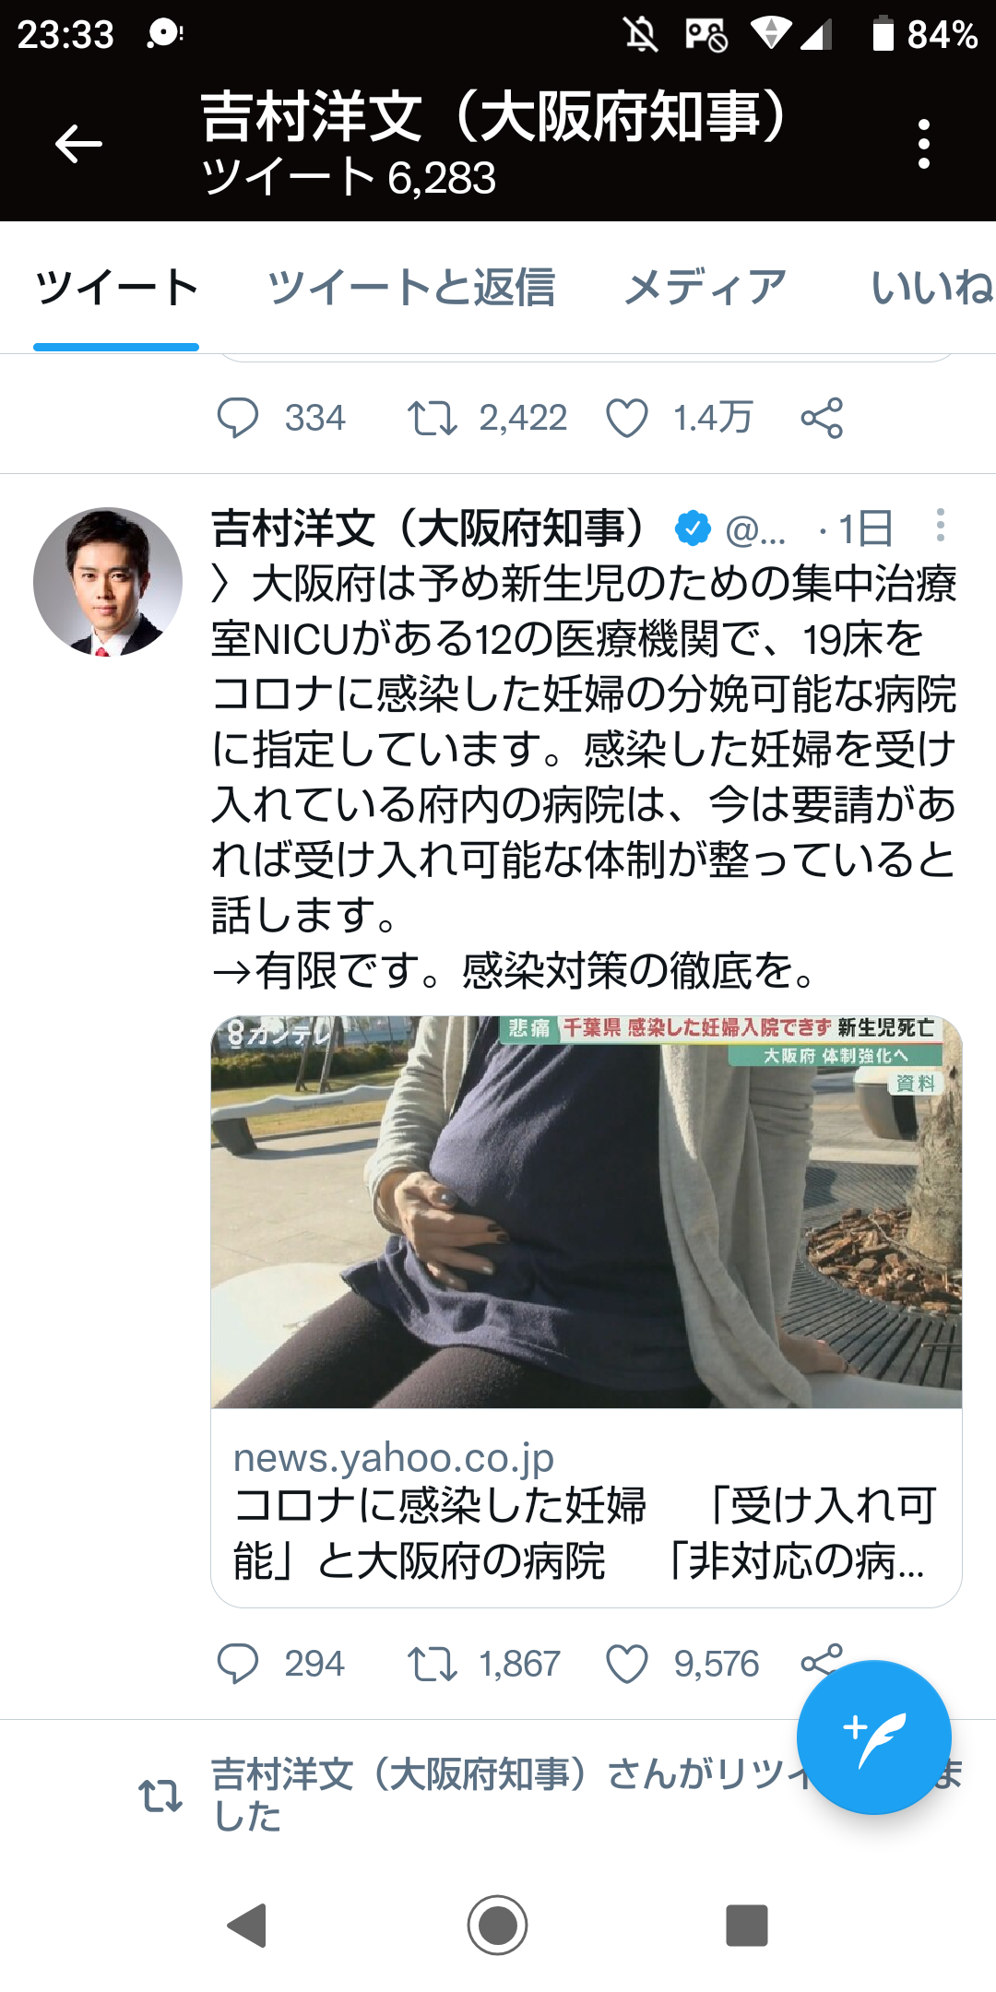Image resolution: width=996 pixels, height=1992 pixels.
Task: Open the profile overflow menu (three dots)
Action: tap(923, 144)
